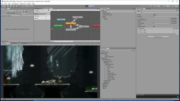Choose the Tile Palette eraser tool

coord(23,11)
